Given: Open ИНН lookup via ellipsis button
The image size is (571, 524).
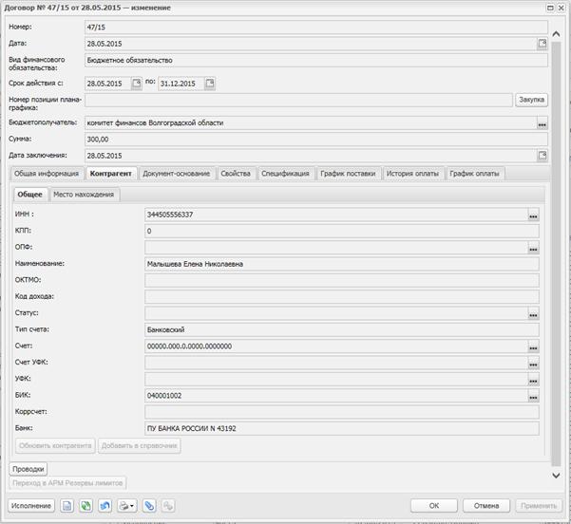Looking at the screenshot, I should pyautogui.click(x=533, y=215).
